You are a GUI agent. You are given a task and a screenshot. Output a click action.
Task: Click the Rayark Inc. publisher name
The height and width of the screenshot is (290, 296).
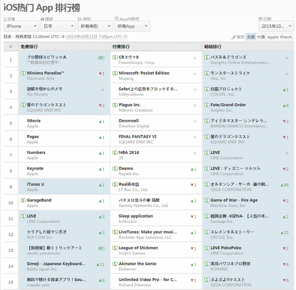[x=129, y=174]
